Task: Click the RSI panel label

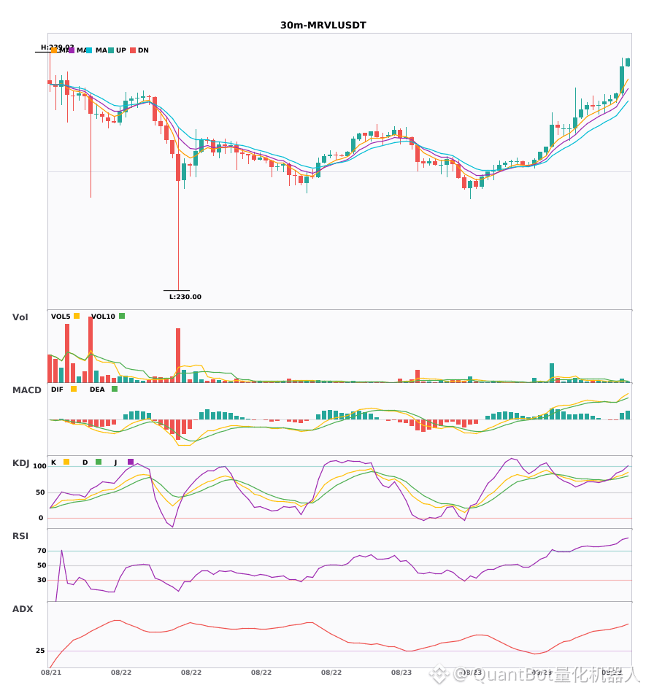Action: [x=20, y=536]
